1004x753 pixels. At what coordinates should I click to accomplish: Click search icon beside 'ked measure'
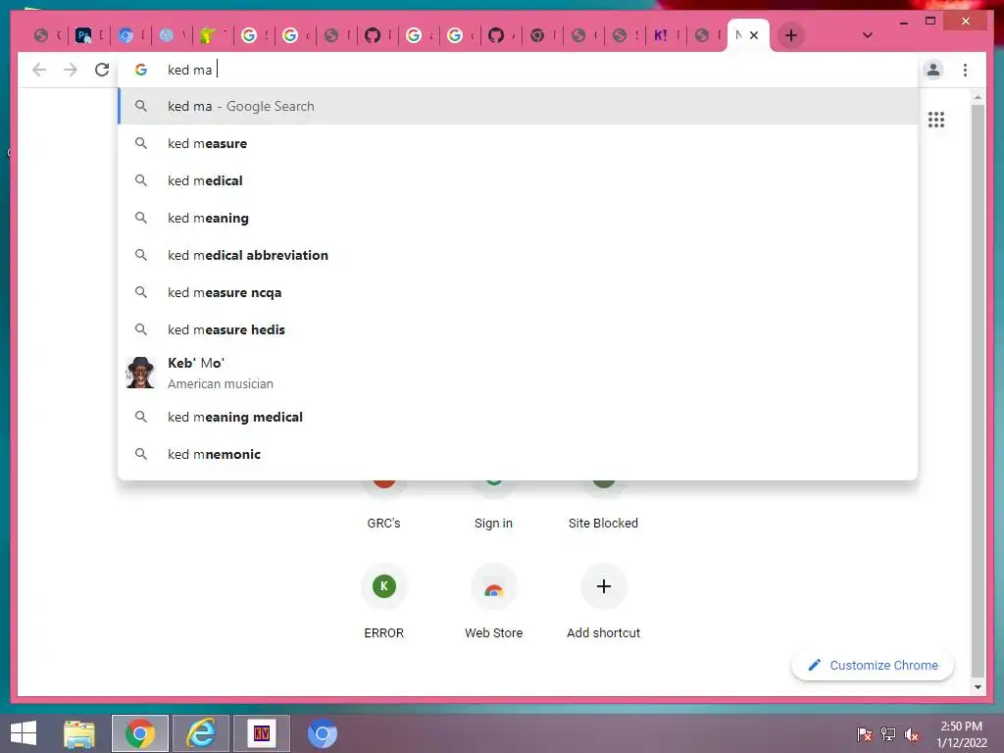[x=141, y=143]
